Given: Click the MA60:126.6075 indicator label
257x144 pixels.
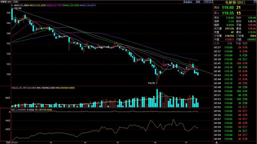Looking at the screenshot, I should [88, 6].
